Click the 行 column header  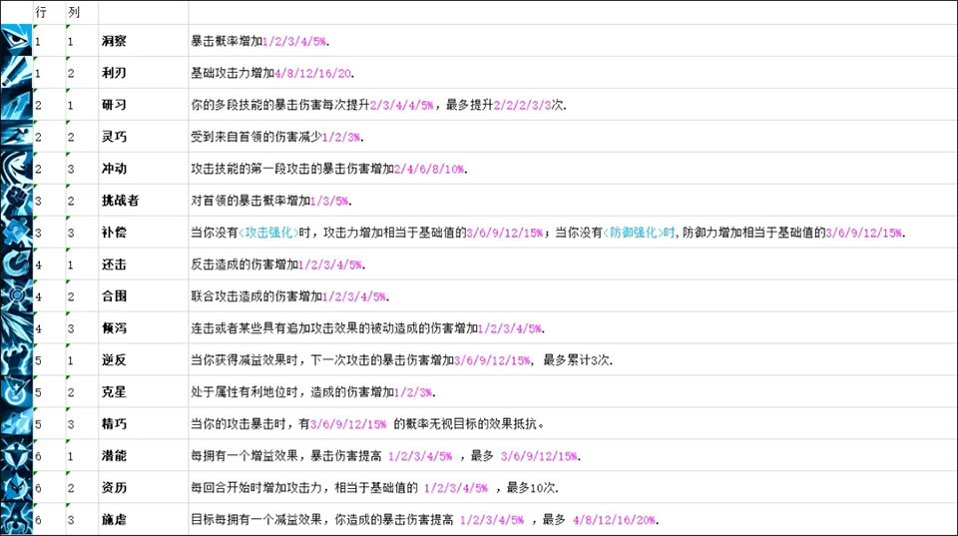pos(40,12)
